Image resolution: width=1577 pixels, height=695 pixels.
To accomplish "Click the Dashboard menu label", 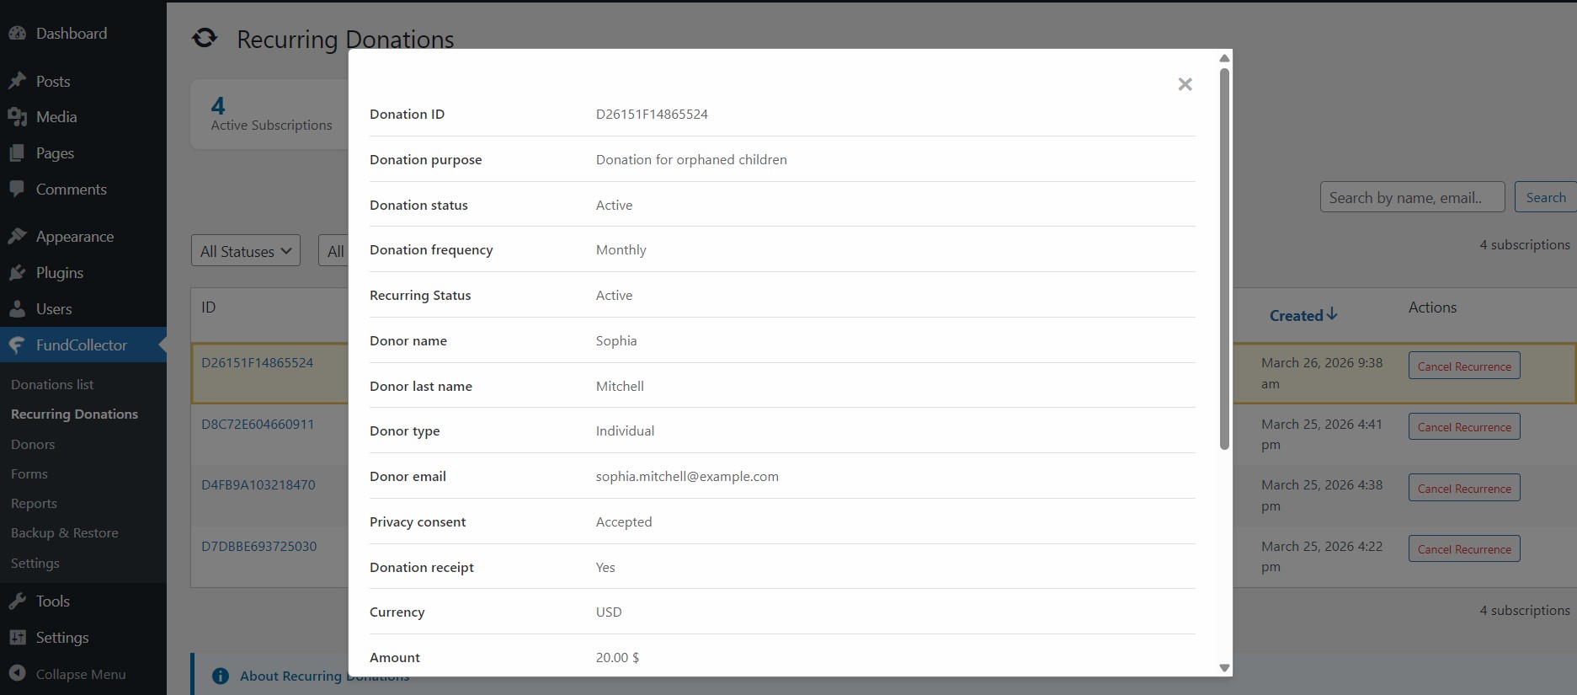I will pos(72,34).
